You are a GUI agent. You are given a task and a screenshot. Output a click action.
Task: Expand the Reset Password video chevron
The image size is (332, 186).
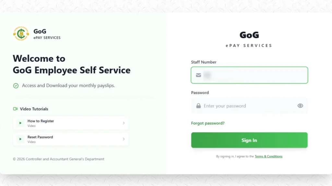124,139
